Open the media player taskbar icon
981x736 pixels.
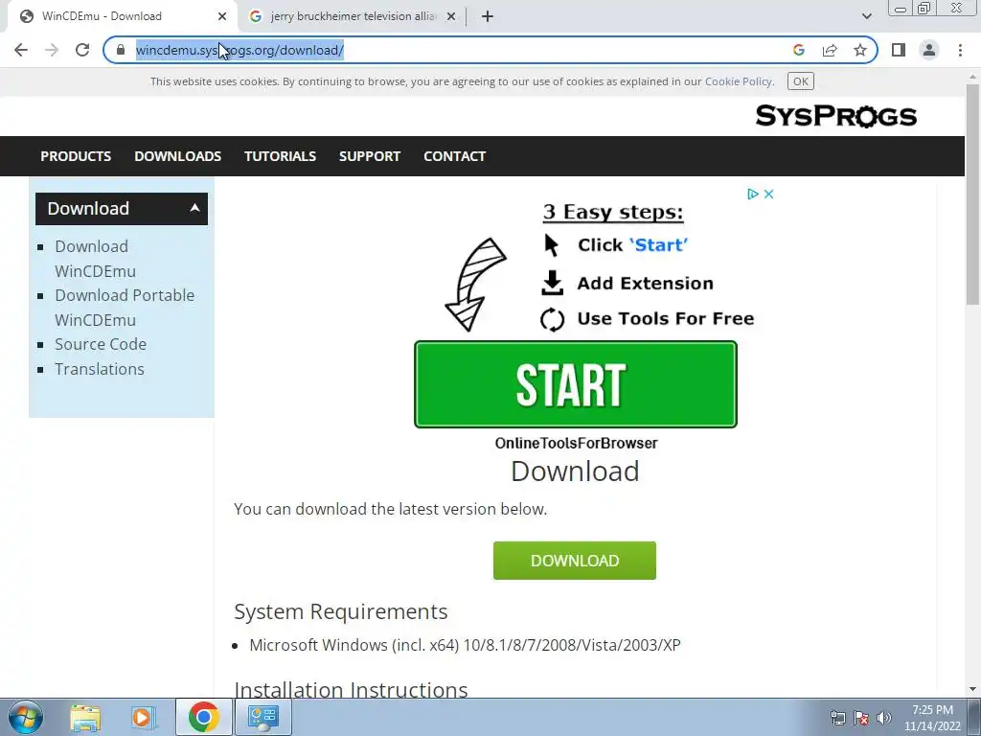[142, 717]
